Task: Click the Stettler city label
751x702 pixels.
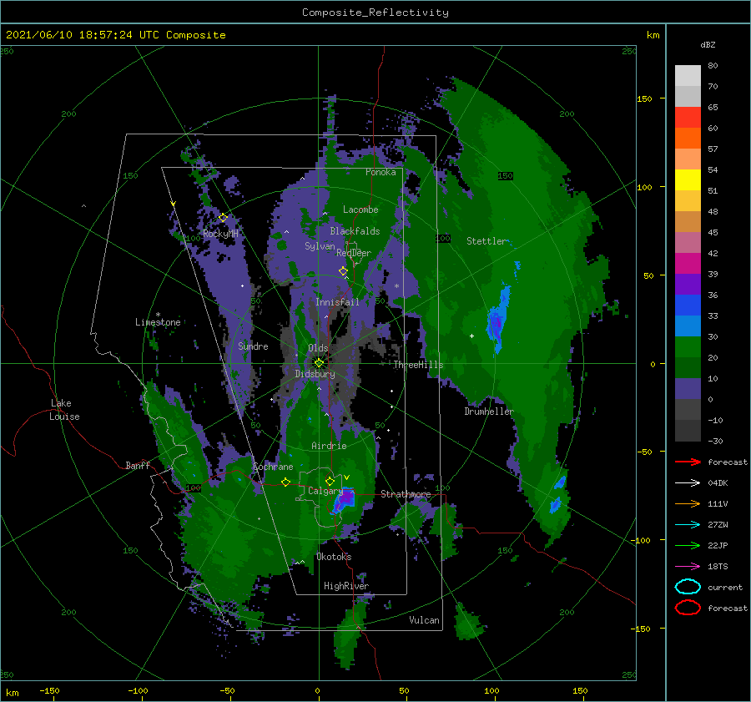Action: tap(486, 241)
